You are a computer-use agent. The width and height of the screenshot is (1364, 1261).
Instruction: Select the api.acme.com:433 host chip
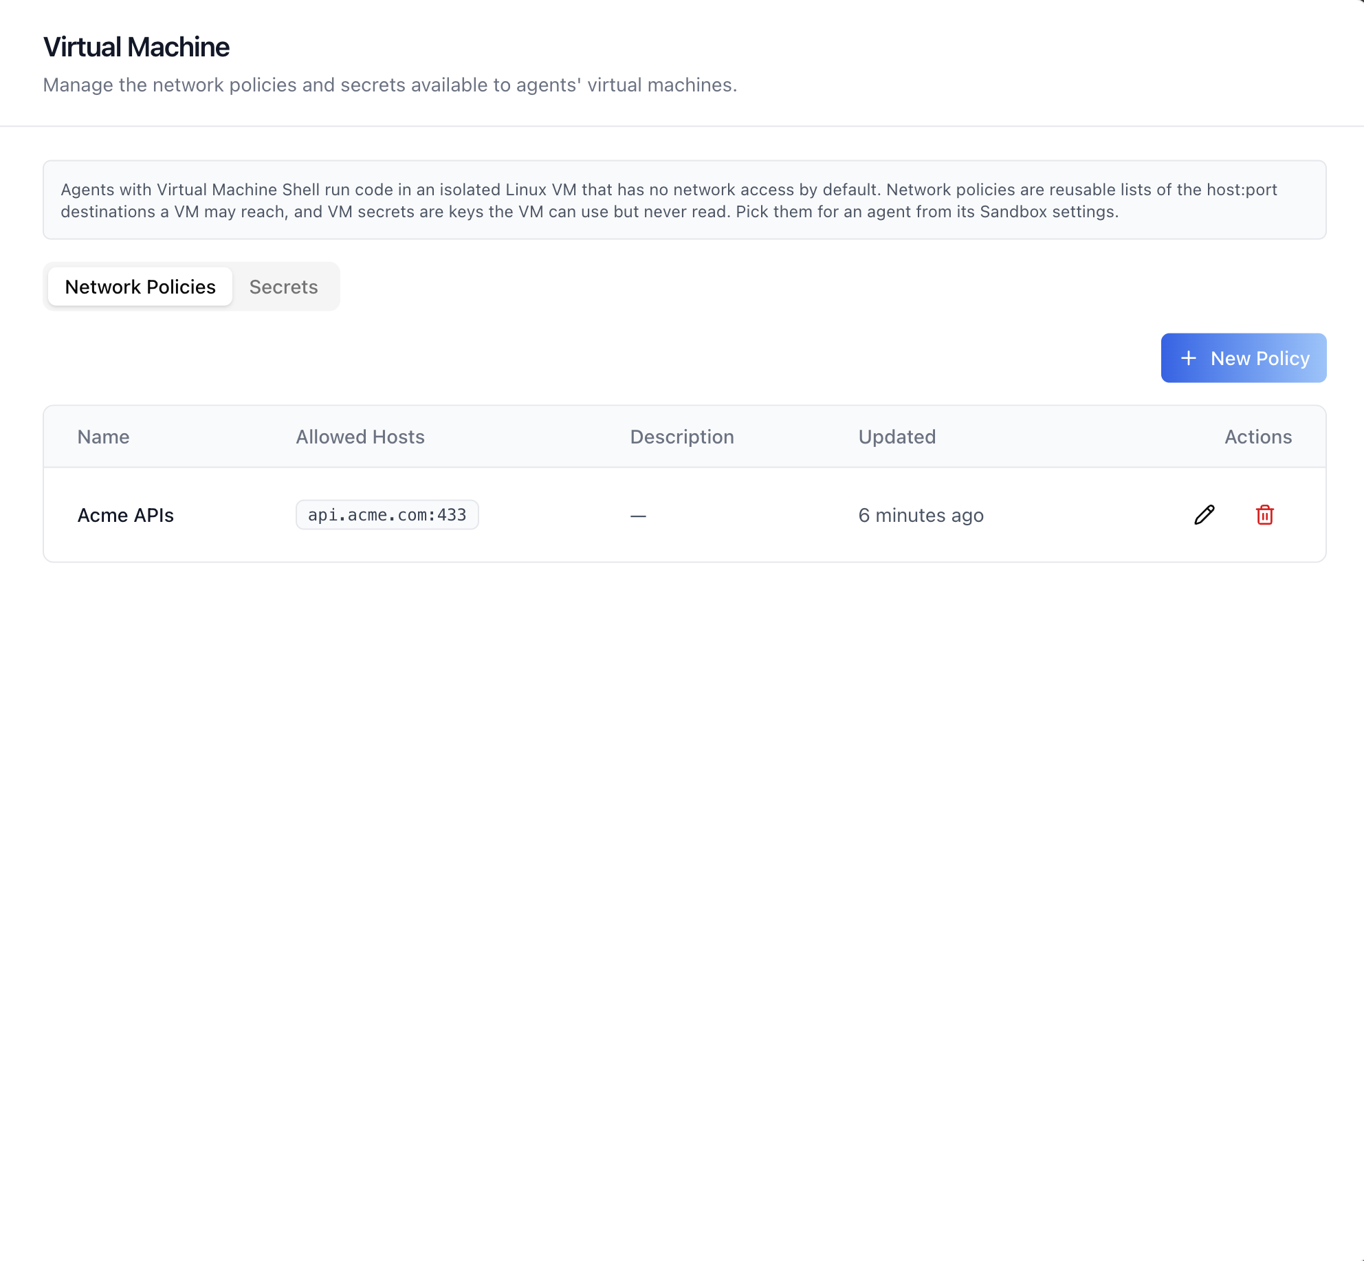point(387,515)
